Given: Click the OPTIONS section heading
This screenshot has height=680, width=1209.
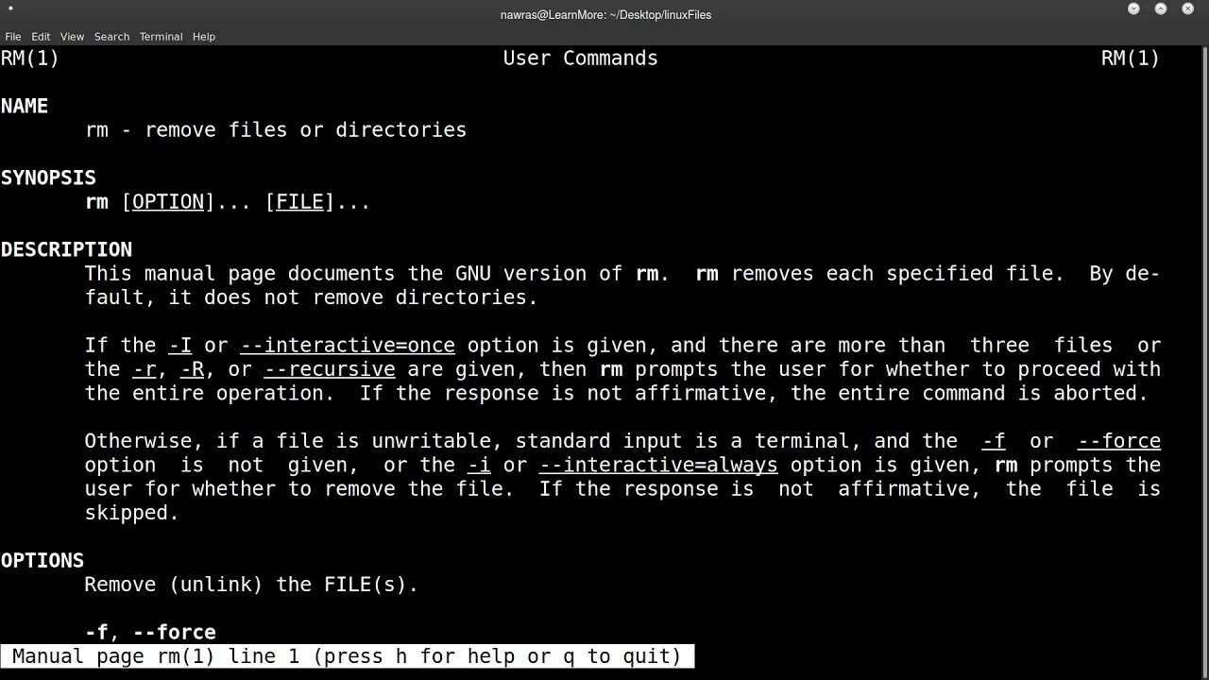Looking at the screenshot, I should click(43, 560).
